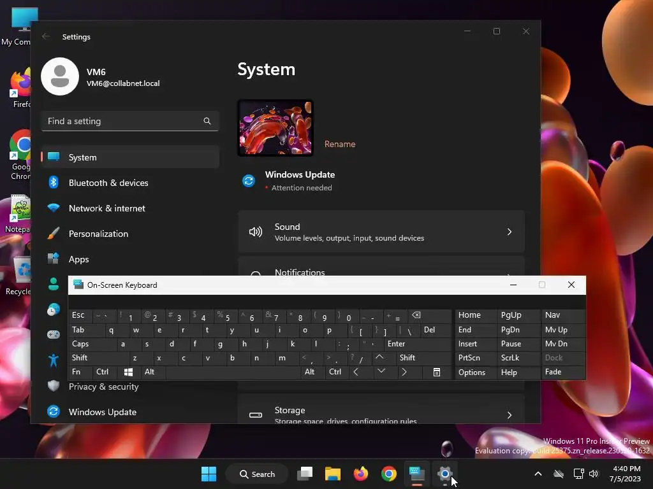Open Windows Update attention needed entry
Image resolution: width=653 pixels, height=489 pixels.
tap(300, 181)
